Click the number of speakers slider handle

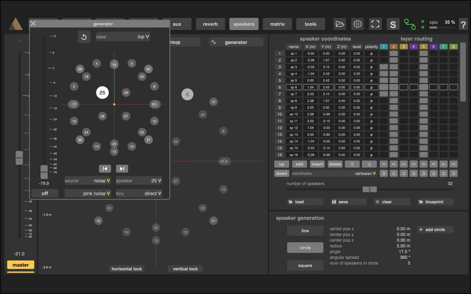point(370,189)
